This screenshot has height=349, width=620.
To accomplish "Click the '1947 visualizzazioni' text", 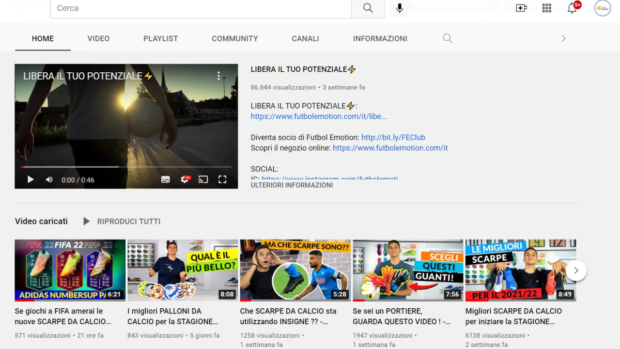I will (383, 336).
